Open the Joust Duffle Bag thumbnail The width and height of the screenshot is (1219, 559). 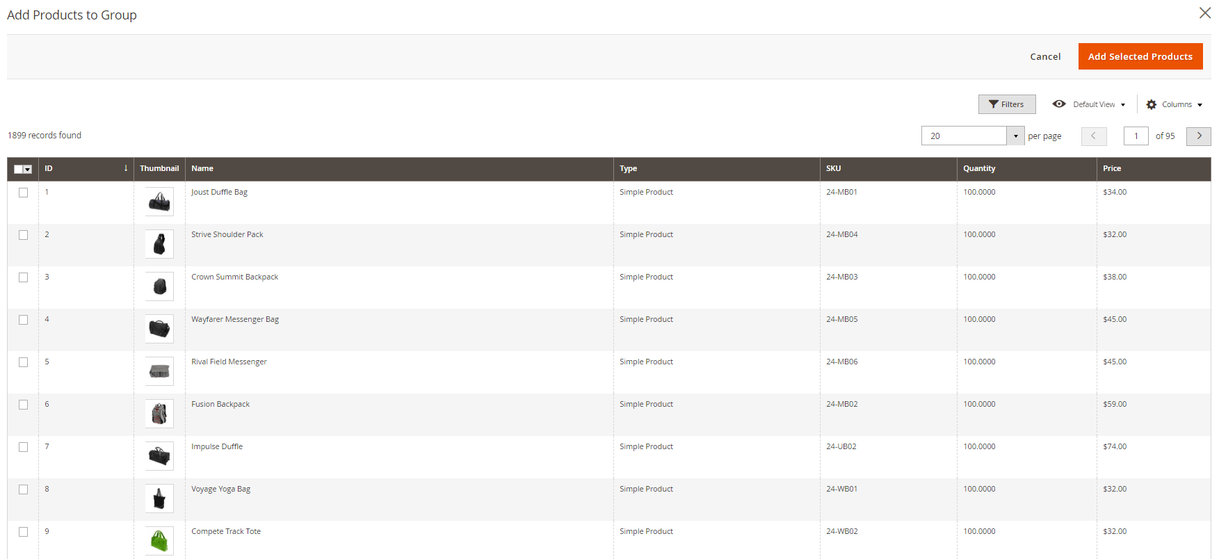(x=159, y=202)
